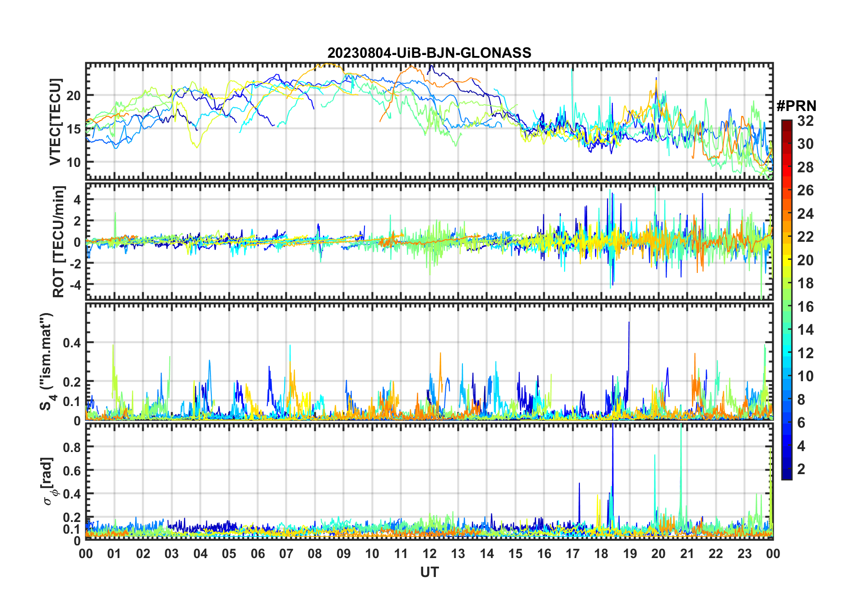Click the colorbar tick label 24
859x600 pixels.
pyautogui.click(x=805, y=214)
